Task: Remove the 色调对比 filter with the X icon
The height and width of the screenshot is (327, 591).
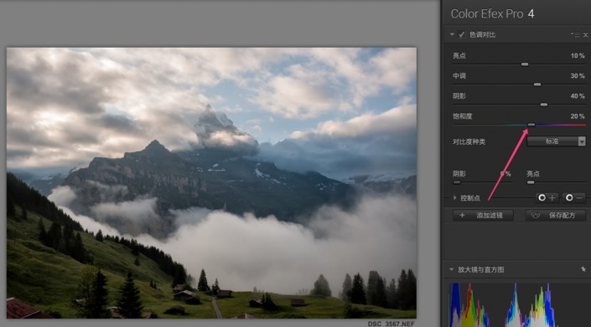Action: click(585, 34)
